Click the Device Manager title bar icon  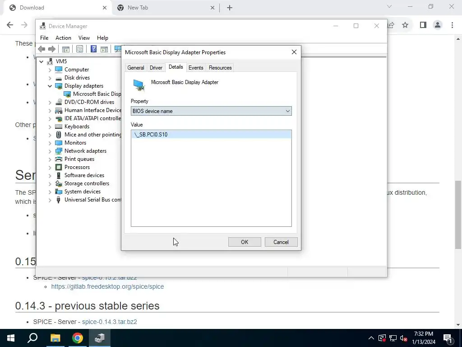[43, 26]
